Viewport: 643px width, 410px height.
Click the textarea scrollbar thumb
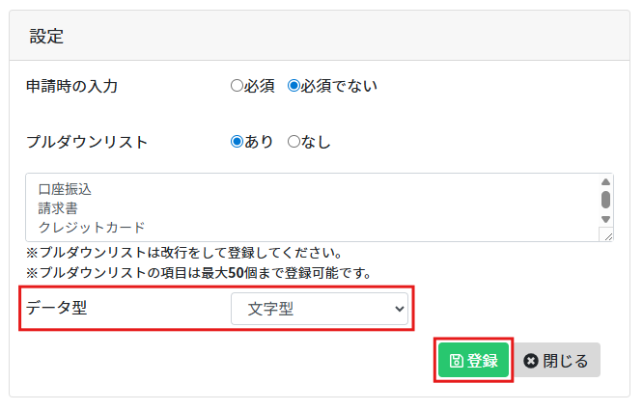605,200
